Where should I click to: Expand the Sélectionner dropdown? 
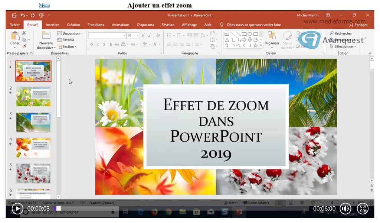[x=344, y=47]
